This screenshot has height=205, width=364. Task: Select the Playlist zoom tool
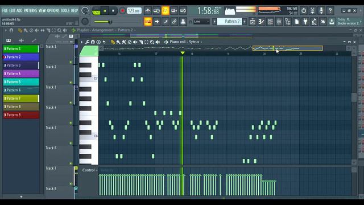(x=59, y=30)
